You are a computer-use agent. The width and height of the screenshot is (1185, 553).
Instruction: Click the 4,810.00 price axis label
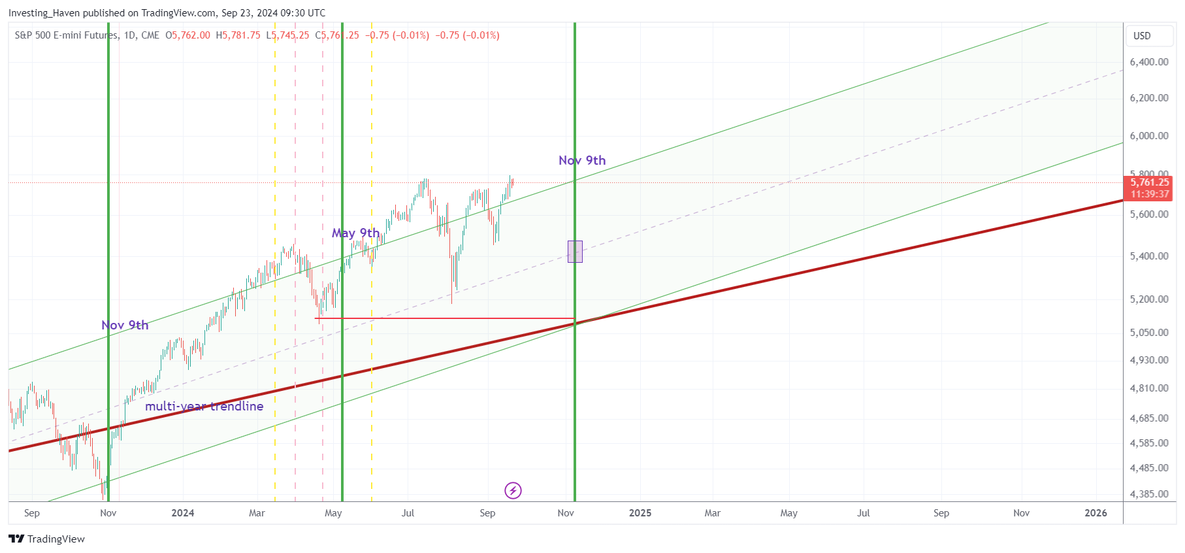[x=1149, y=388]
